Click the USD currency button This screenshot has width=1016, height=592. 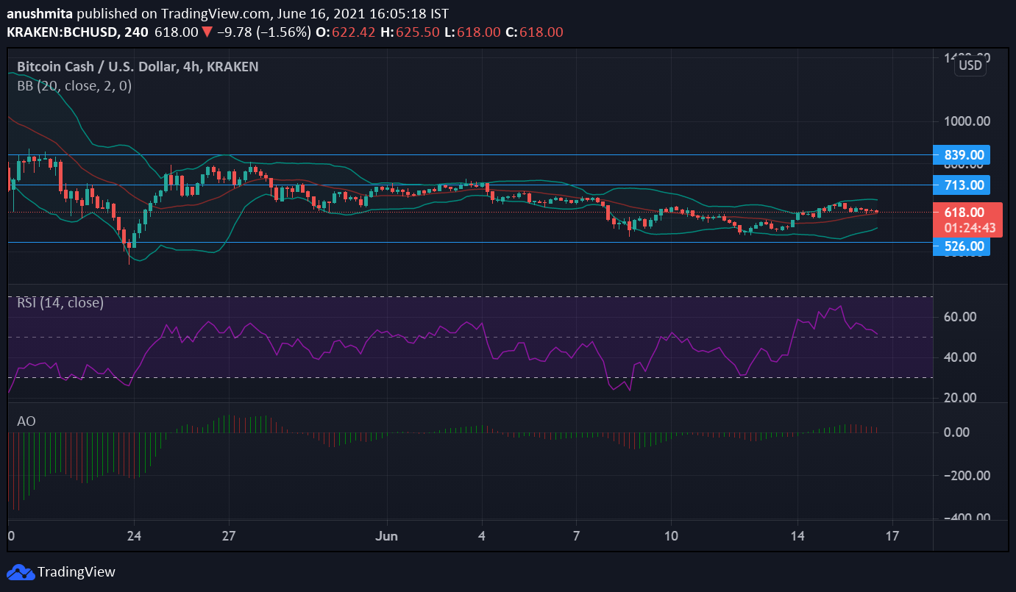point(970,65)
